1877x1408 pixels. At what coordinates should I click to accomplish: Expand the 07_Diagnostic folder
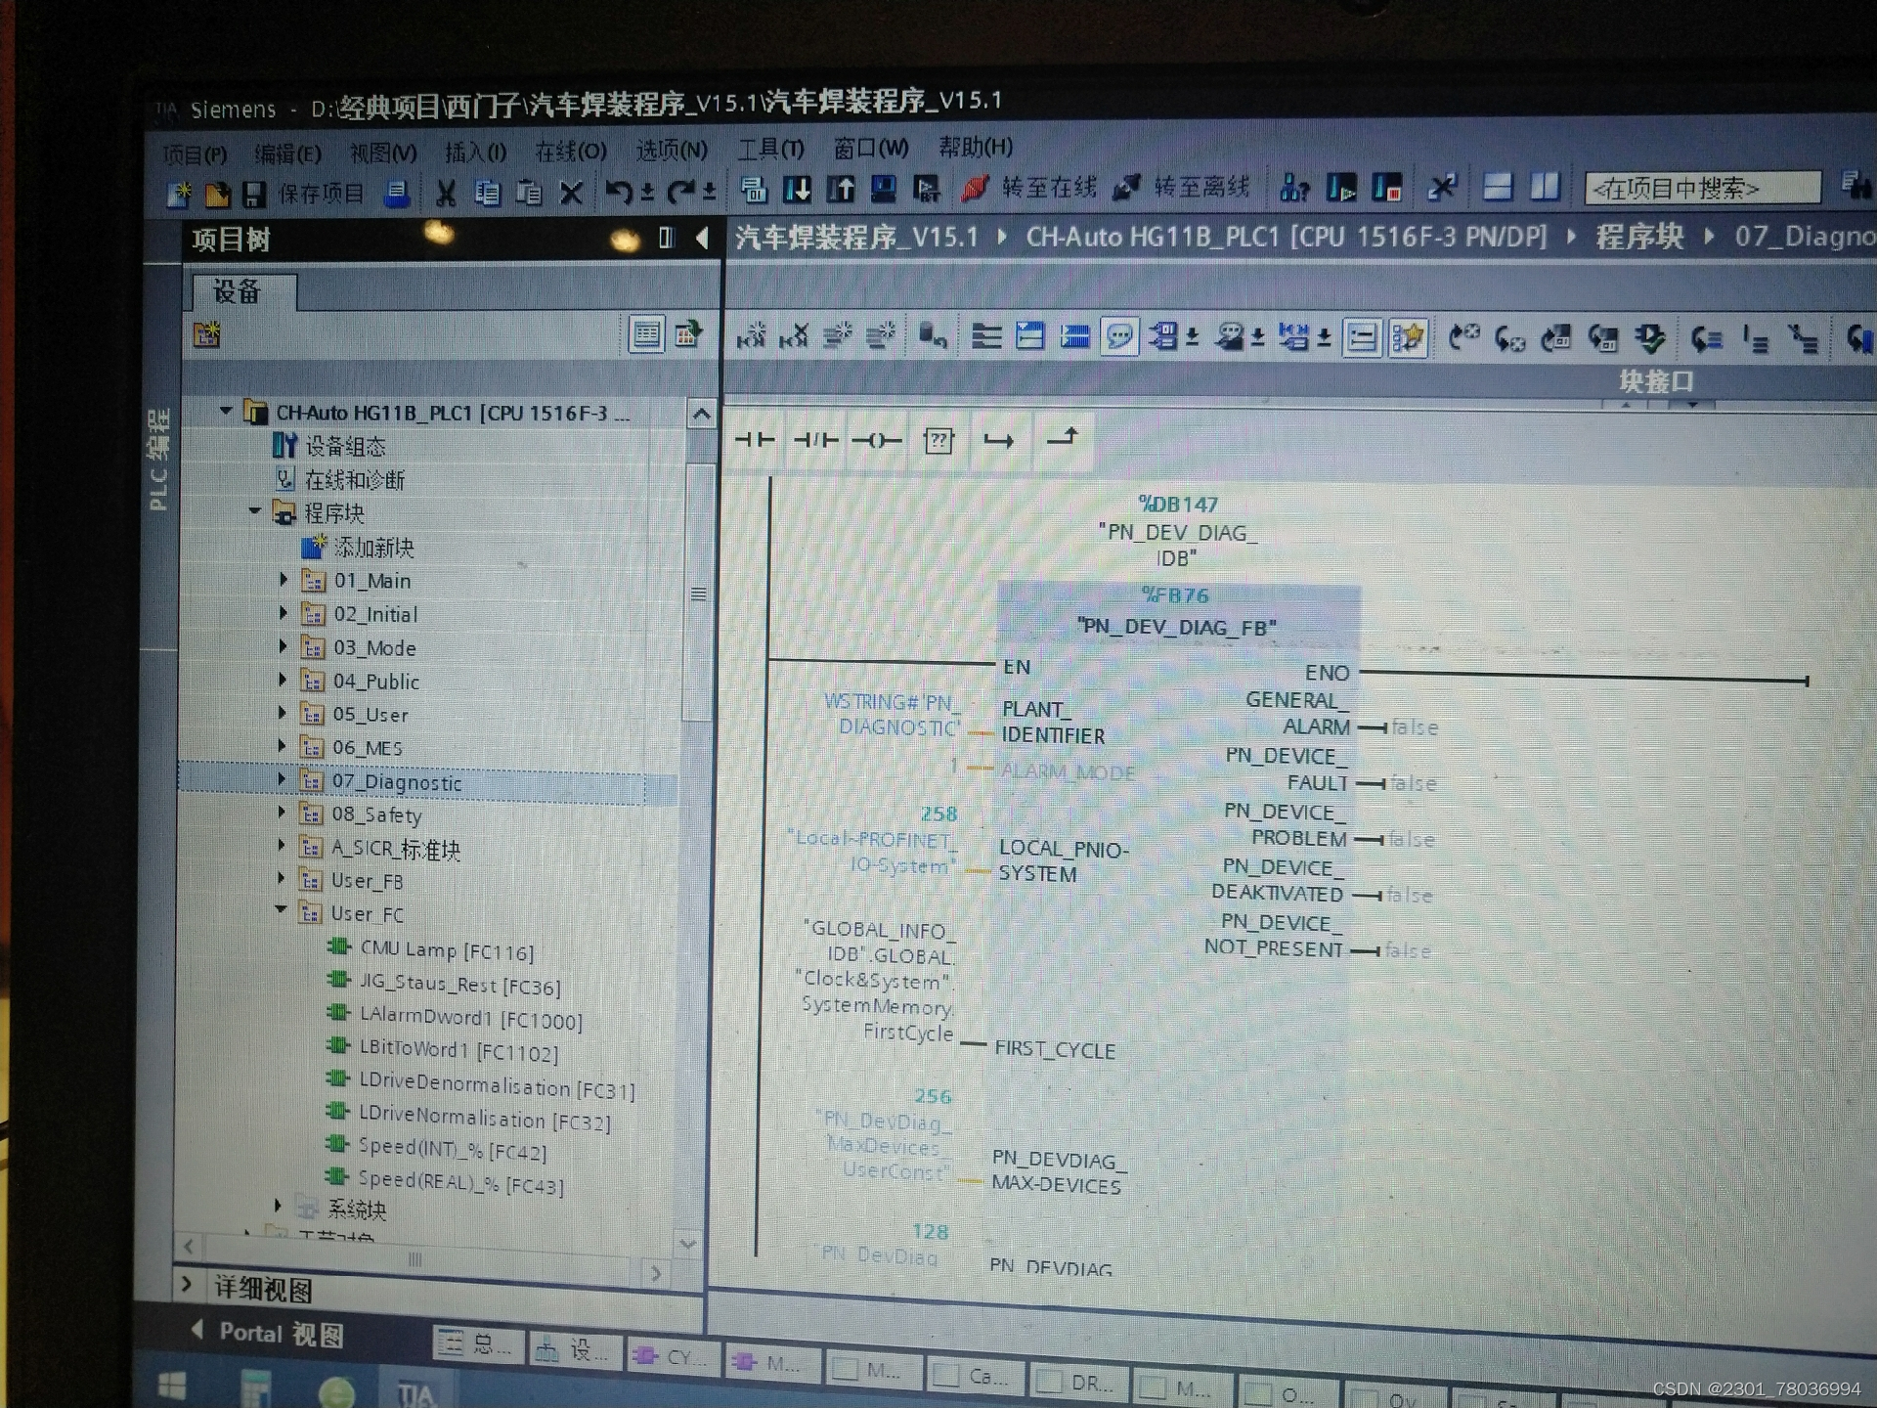point(282,779)
